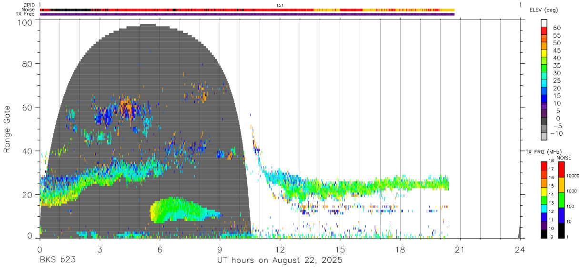Click the light gray bottom segment of ELEV colorbar
585x270 pixels.
click(545, 136)
